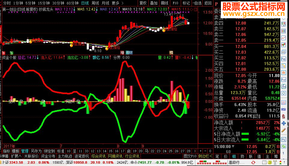Image resolution: width=289 pixels, height=166 pixels.
Task: Select the 标准 template
Action: click(61, 151)
